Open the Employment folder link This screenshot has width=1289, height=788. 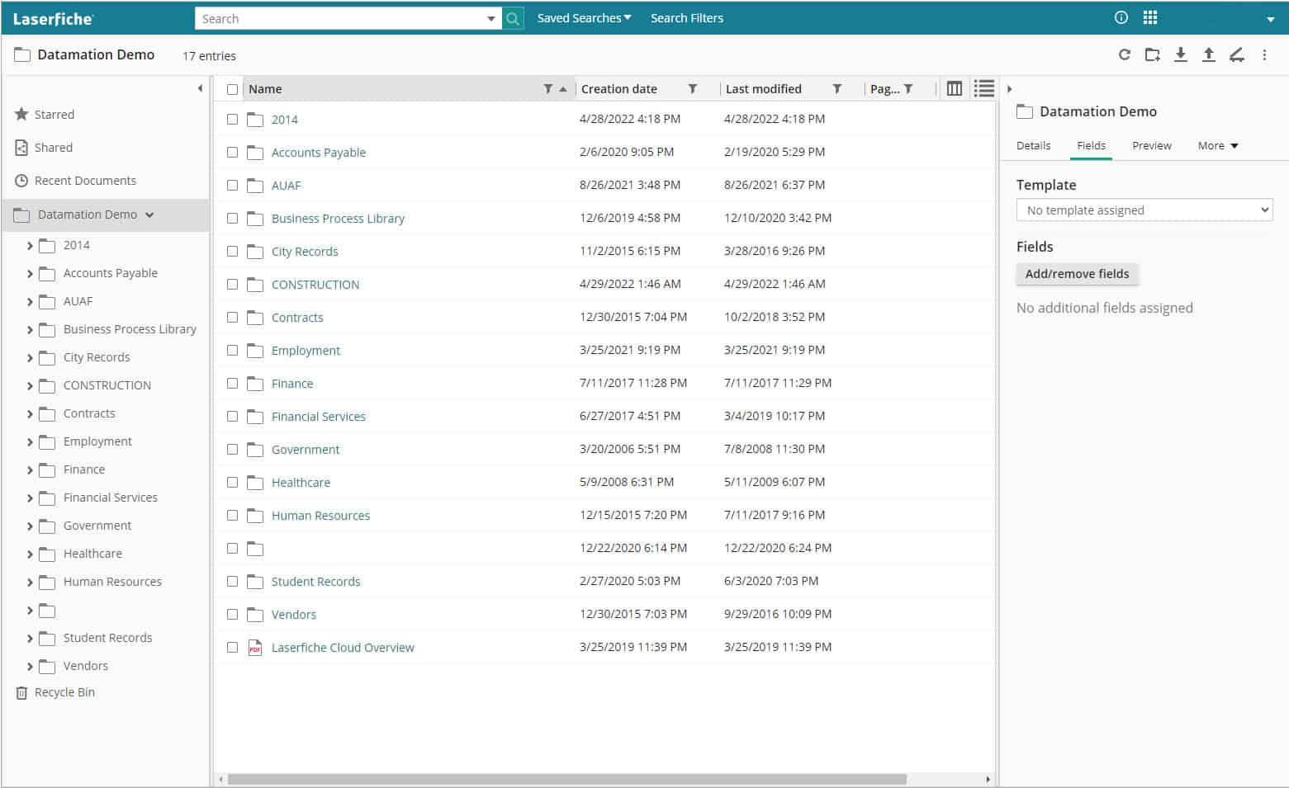[x=306, y=351]
